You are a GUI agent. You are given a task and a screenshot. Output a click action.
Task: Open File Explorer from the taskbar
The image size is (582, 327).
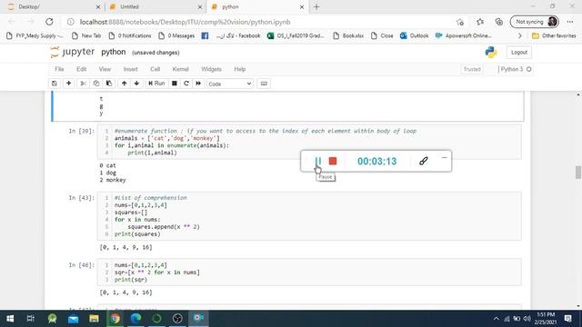(94, 318)
